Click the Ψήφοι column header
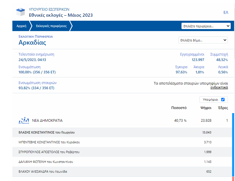235x181 pixels. click(206, 108)
